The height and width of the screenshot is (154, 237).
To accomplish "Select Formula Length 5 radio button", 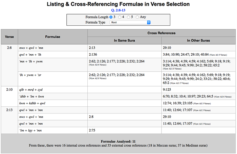I will 128,17.
